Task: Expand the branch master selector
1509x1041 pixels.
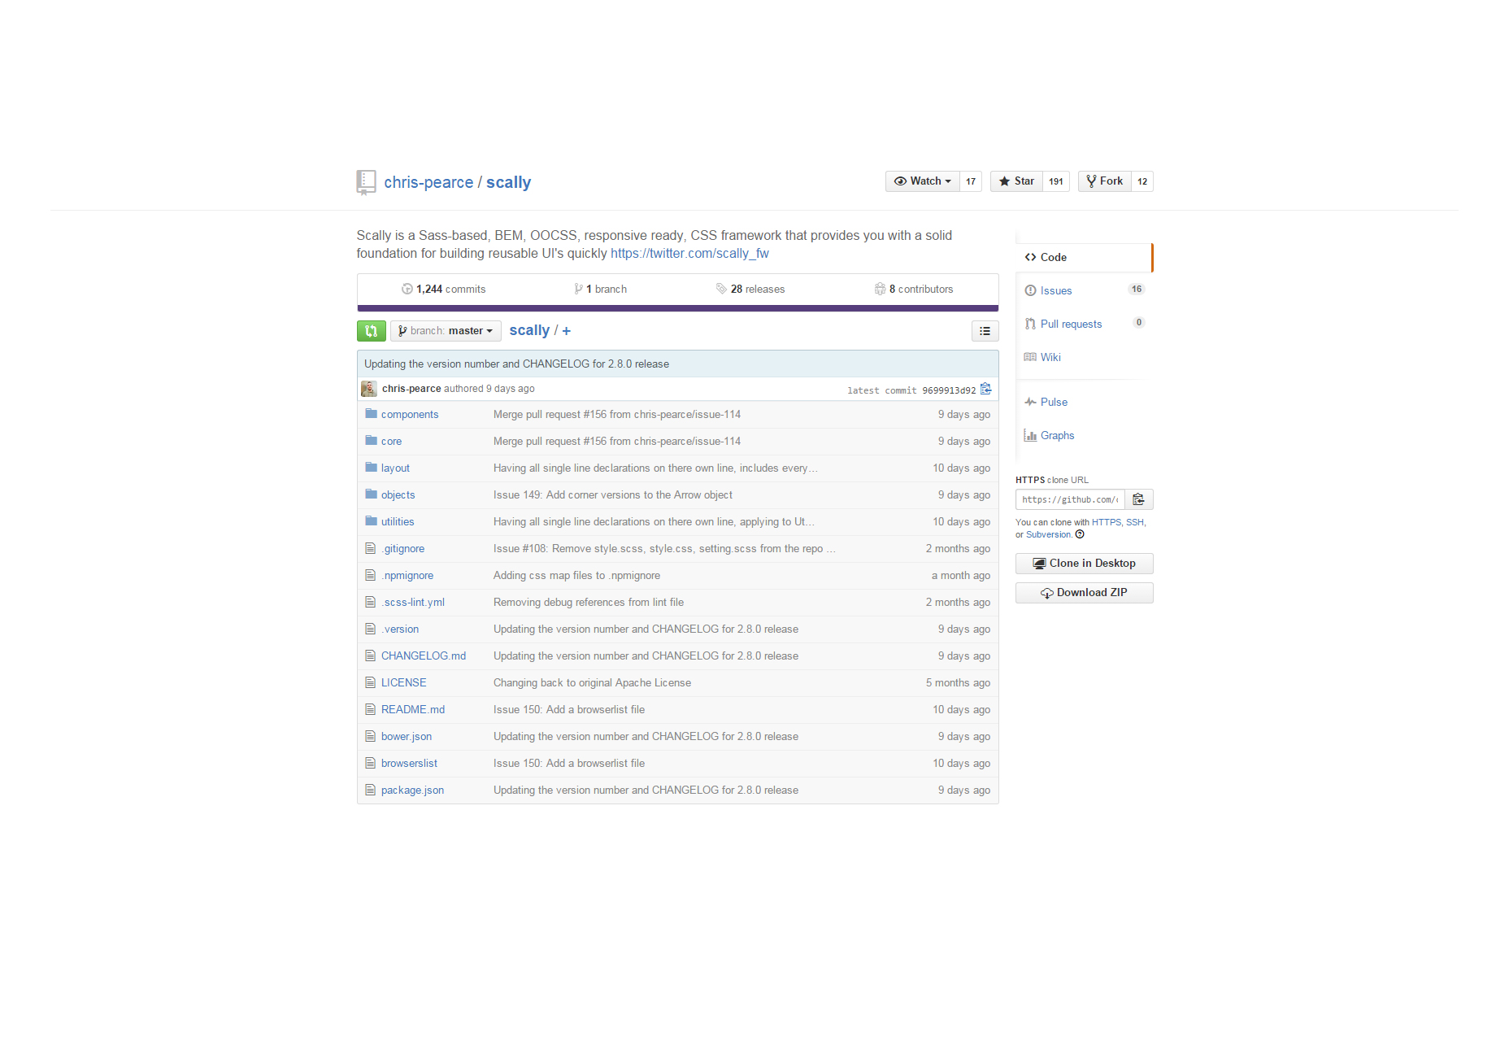Action: click(446, 331)
